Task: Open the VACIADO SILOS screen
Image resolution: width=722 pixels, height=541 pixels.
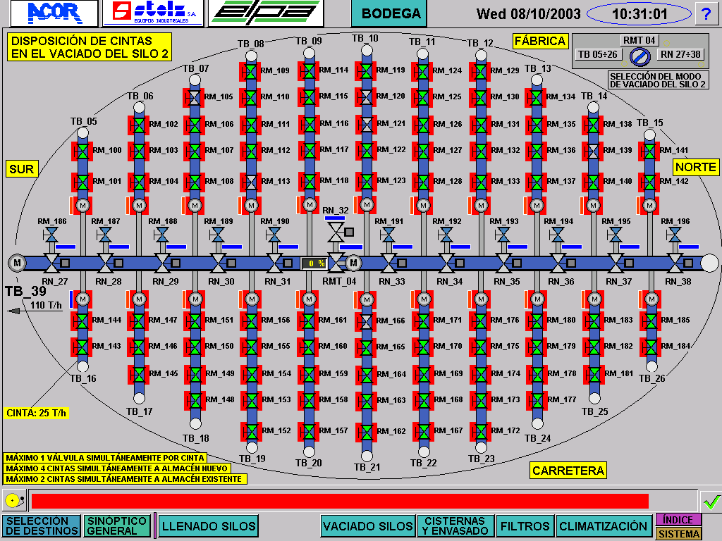Action: pyautogui.click(x=368, y=526)
